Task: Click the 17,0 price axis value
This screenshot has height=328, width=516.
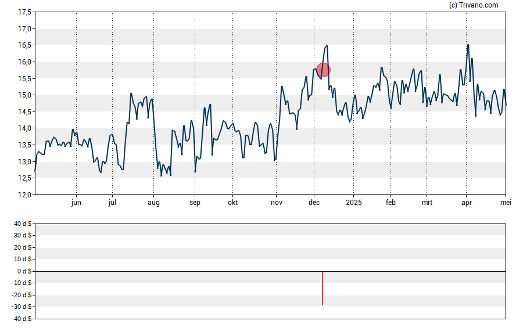Action: tap(24, 29)
